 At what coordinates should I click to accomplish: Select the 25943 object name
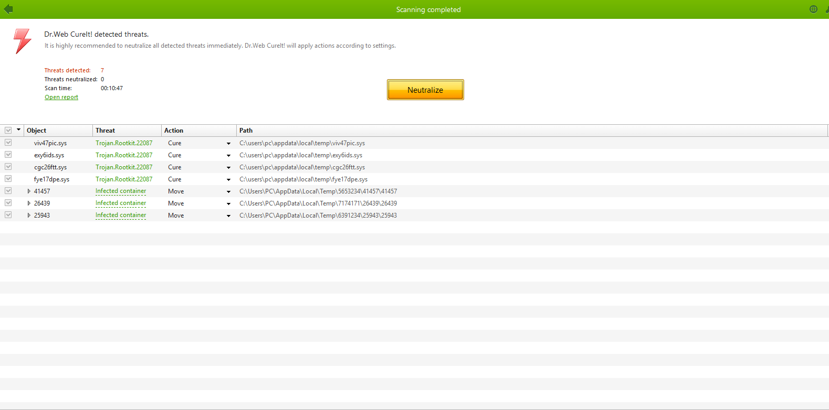42,215
